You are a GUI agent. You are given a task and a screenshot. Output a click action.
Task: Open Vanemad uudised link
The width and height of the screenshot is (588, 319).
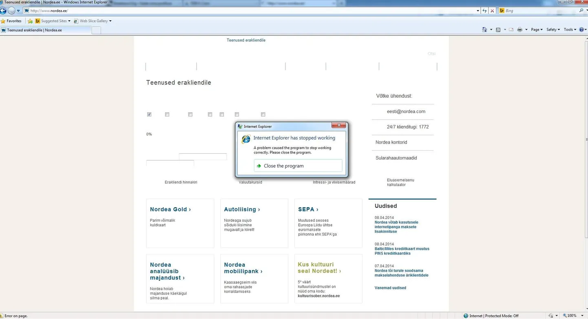click(x=390, y=288)
